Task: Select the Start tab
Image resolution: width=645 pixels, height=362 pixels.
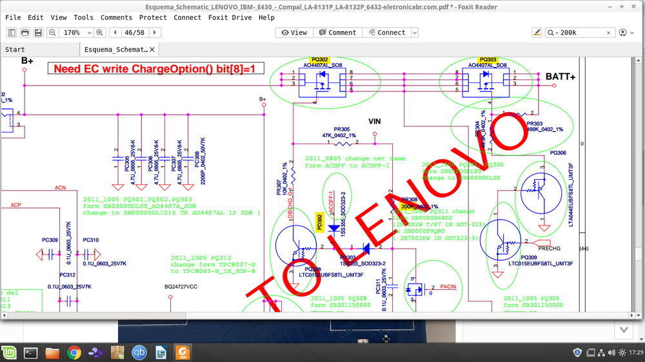Action: 15,50
